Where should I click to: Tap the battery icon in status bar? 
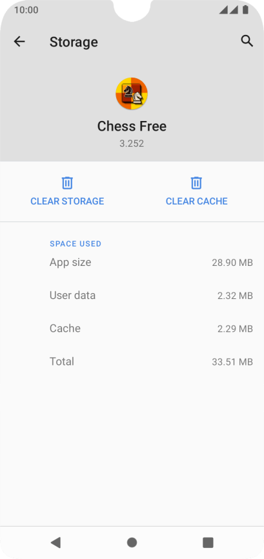pos(245,10)
